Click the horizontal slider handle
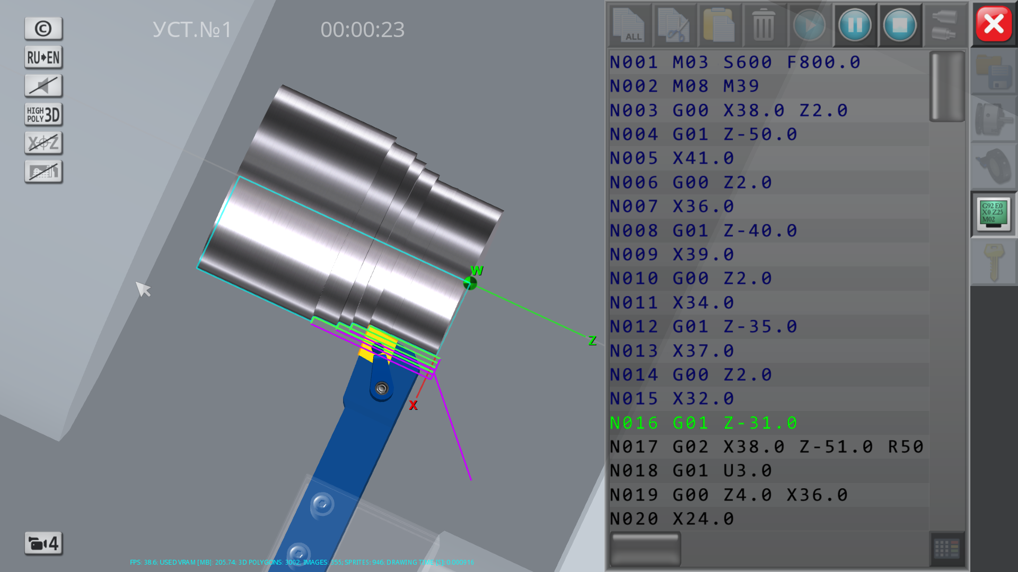Screen dimensions: 1018x572 (645, 549)
